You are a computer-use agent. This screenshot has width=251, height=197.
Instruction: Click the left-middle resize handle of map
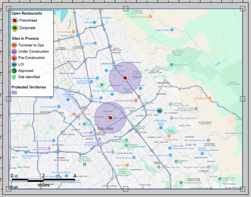(x=9, y=99)
